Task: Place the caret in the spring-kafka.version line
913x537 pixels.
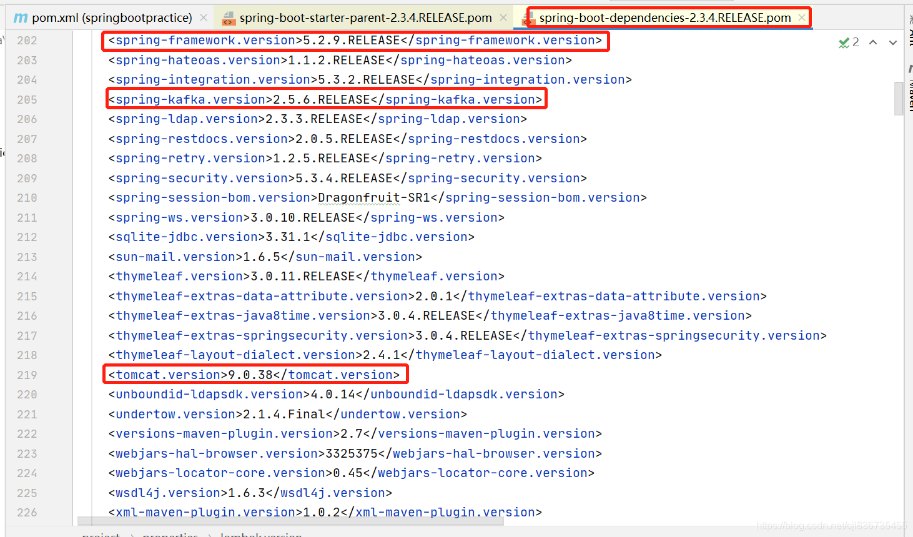Action: point(325,100)
